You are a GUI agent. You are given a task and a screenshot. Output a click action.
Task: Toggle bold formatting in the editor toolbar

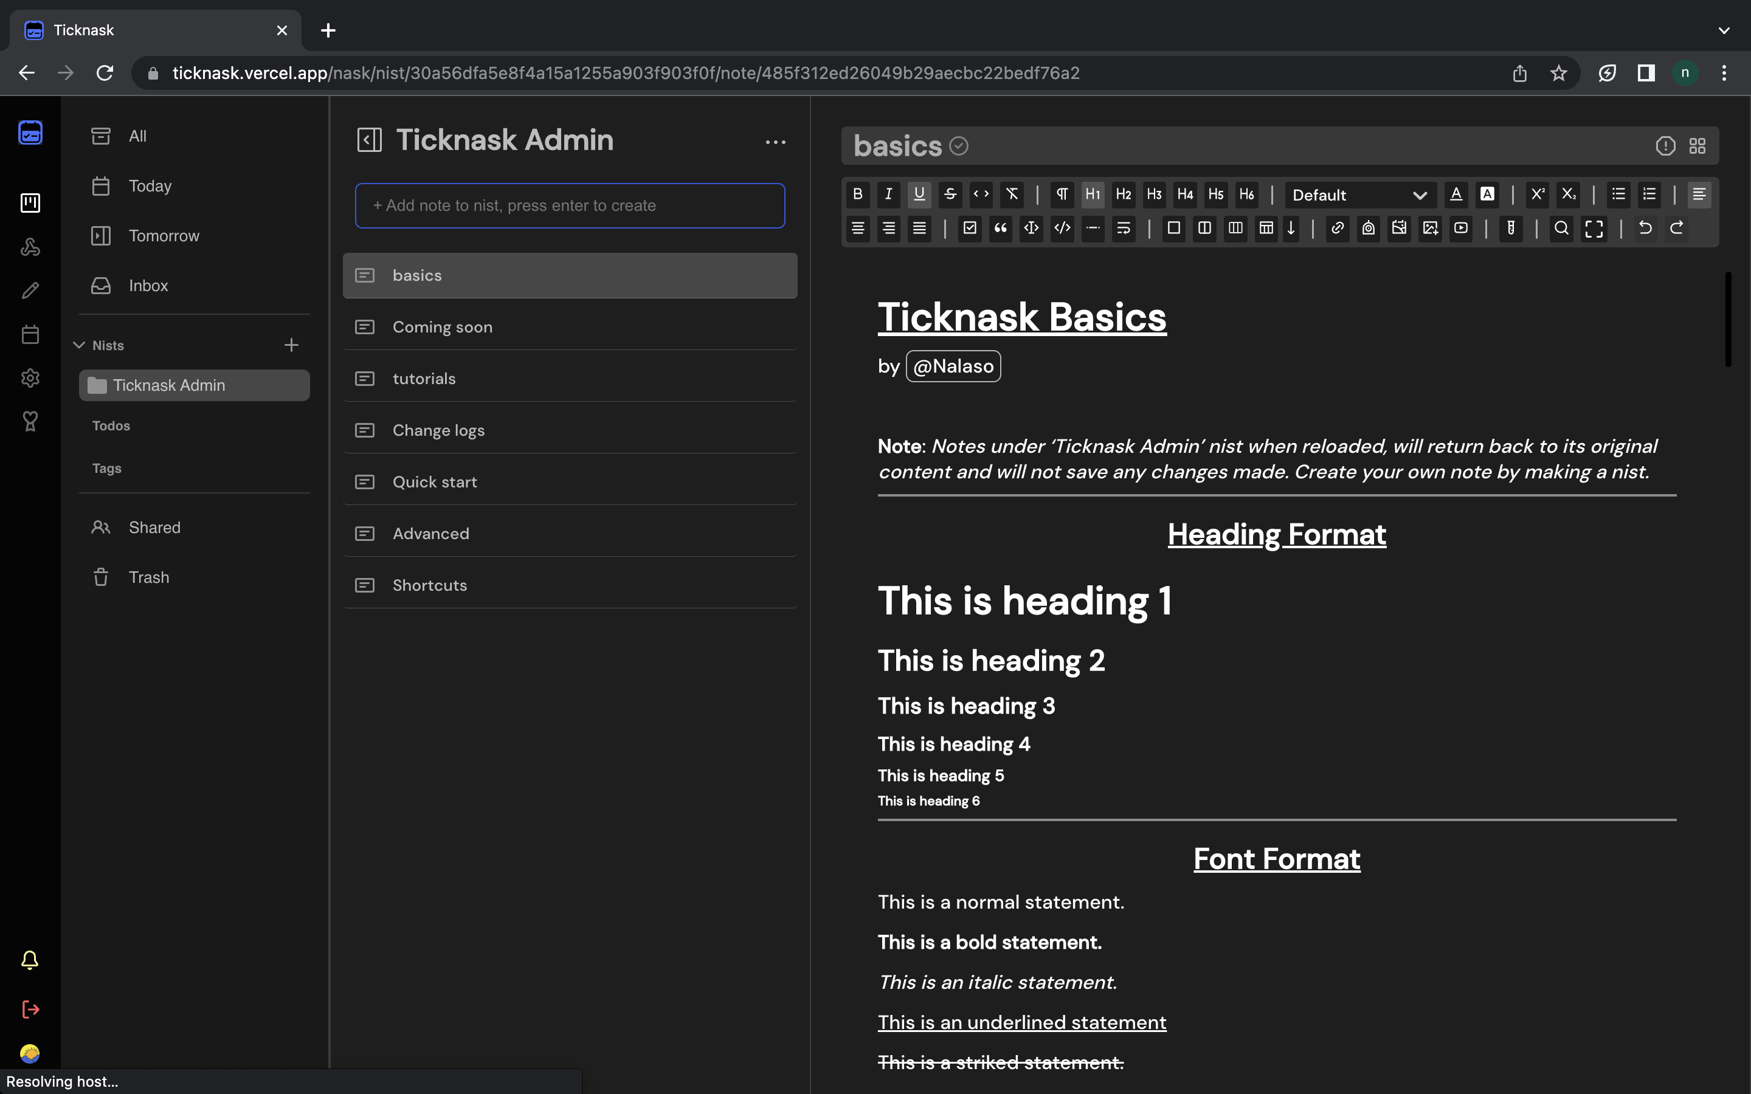pyautogui.click(x=857, y=194)
